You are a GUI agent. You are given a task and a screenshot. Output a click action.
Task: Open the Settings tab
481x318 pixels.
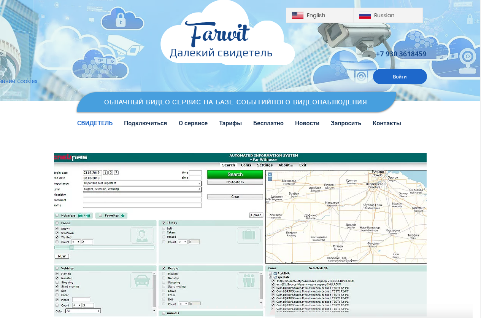pyautogui.click(x=265, y=165)
